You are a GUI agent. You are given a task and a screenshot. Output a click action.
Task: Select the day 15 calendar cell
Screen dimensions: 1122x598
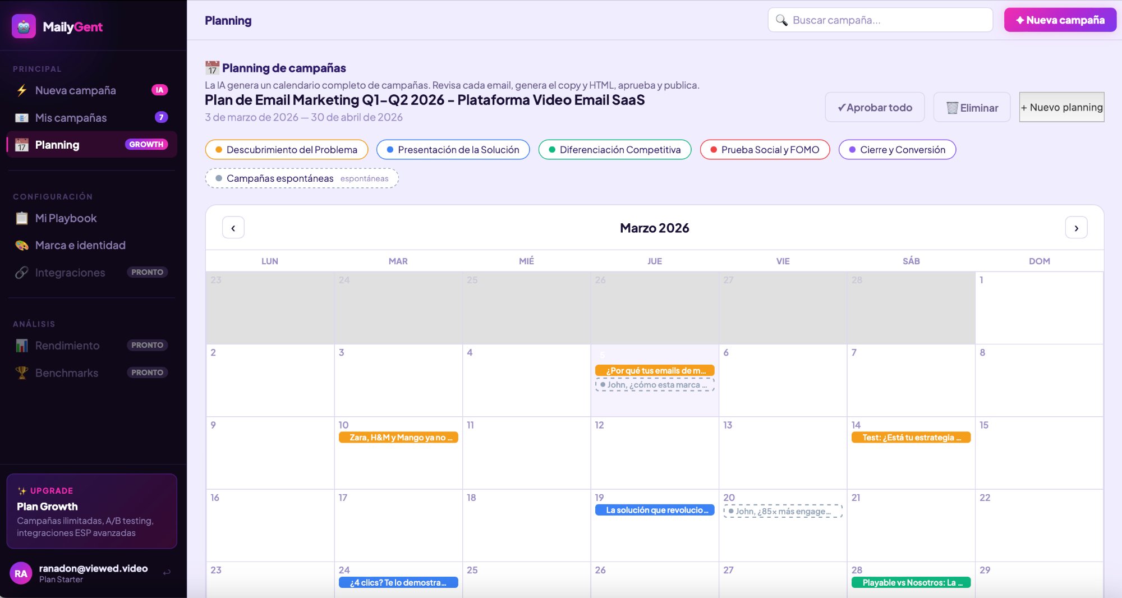tap(1039, 453)
